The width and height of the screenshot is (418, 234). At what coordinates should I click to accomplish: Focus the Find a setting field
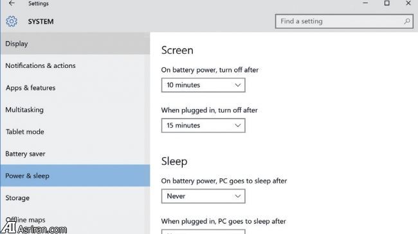[344, 21]
